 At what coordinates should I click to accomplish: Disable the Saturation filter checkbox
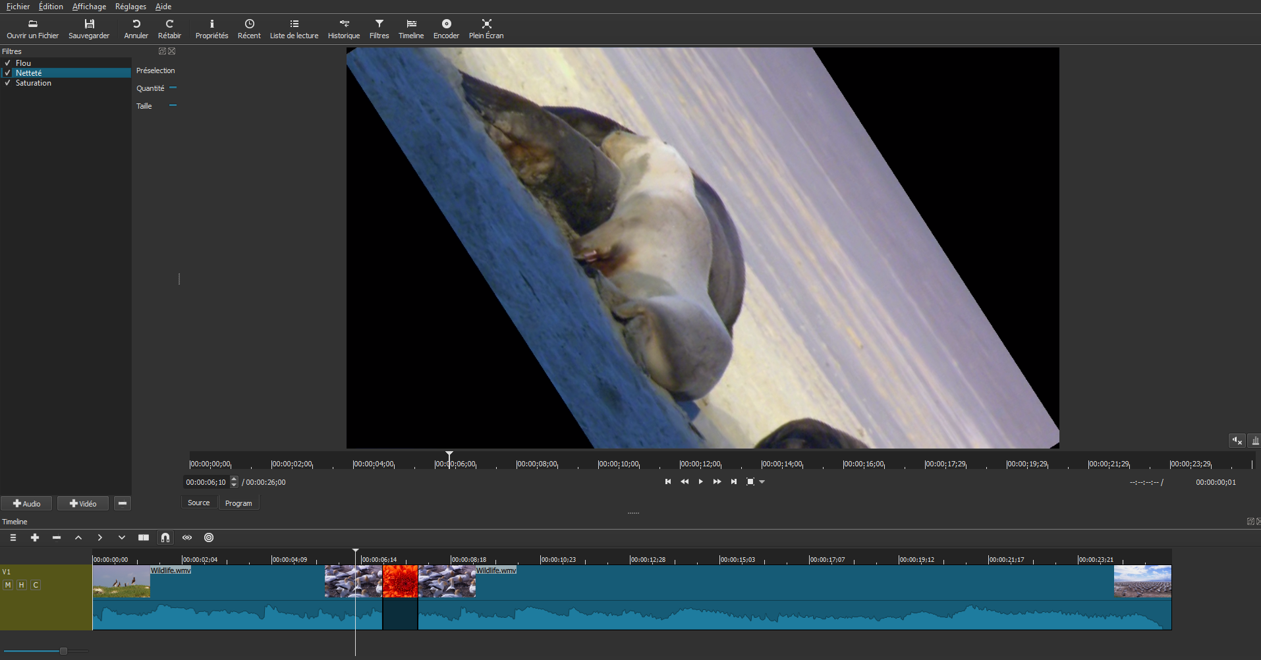pos(8,83)
